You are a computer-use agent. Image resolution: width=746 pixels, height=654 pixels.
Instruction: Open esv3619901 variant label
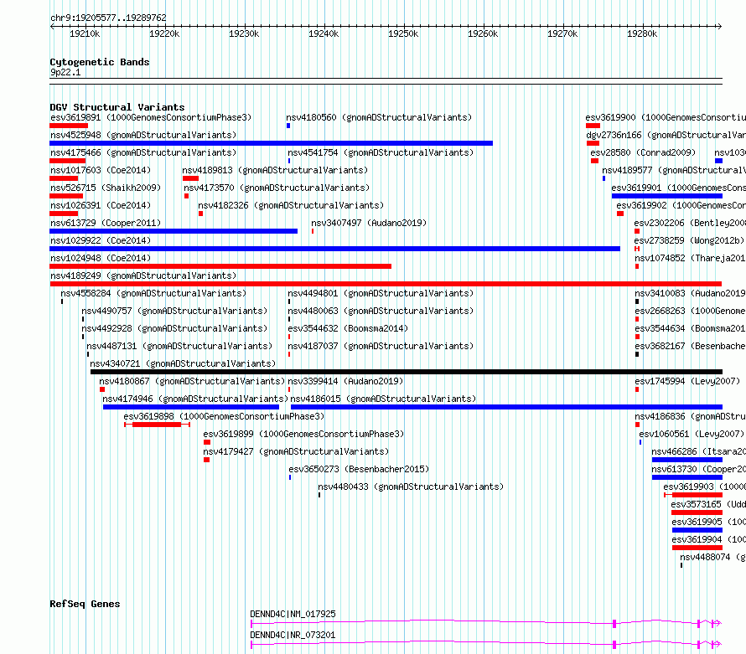click(x=678, y=188)
